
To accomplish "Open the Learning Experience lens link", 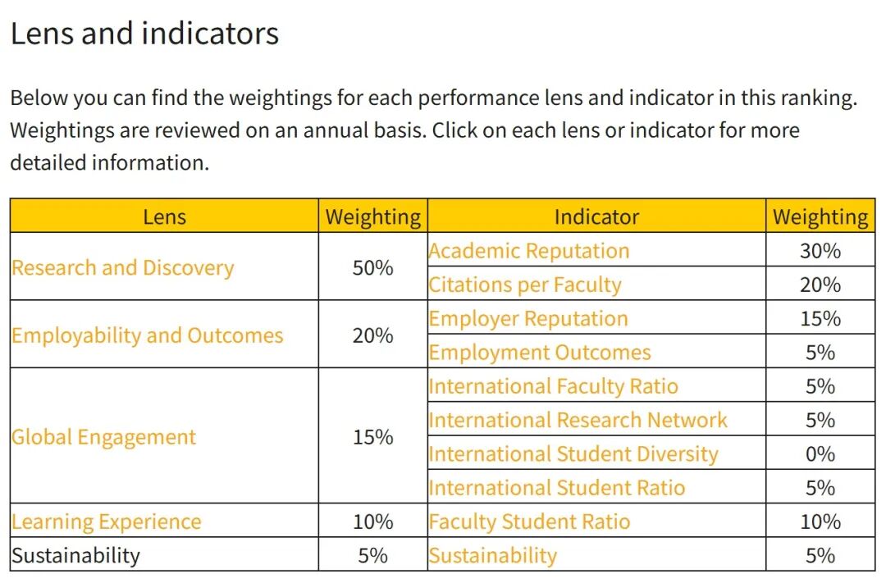I will point(106,522).
